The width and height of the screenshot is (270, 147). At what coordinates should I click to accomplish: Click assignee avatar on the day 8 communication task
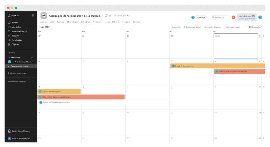pyautogui.click(x=217, y=71)
